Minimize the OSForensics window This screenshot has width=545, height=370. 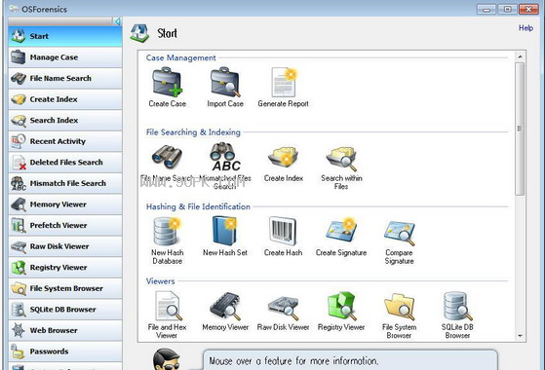click(487, 10)
